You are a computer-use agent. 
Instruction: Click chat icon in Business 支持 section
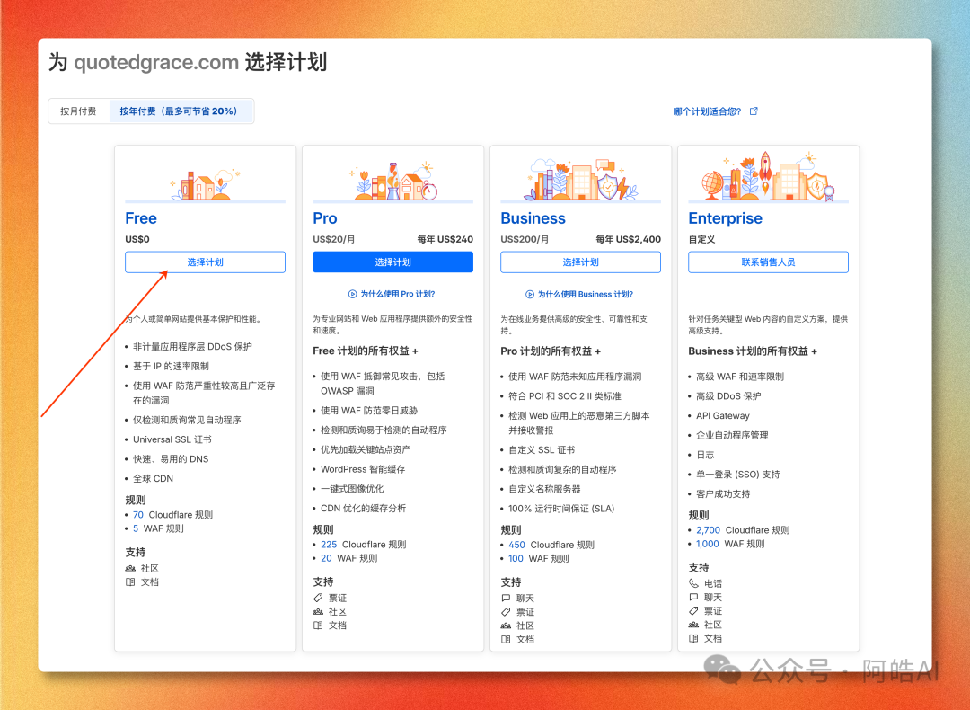click(x=506, y=598)
